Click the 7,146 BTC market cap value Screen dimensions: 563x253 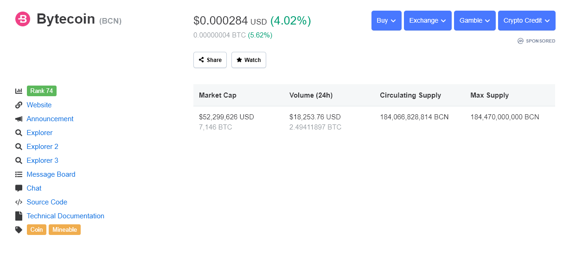tap(216, 127)
